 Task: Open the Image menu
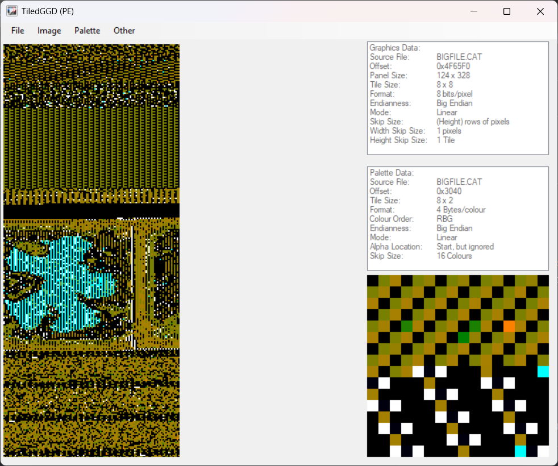point(49,31)
